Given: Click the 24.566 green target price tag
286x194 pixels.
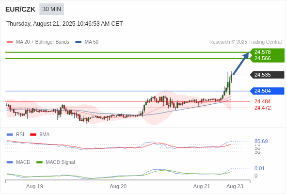Looking at the screenshot, I should point(263,58).
